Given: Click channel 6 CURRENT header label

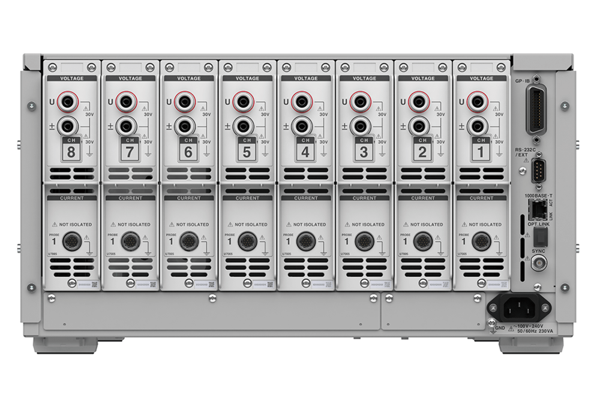Looking at the screenshot, I should 189,198.
